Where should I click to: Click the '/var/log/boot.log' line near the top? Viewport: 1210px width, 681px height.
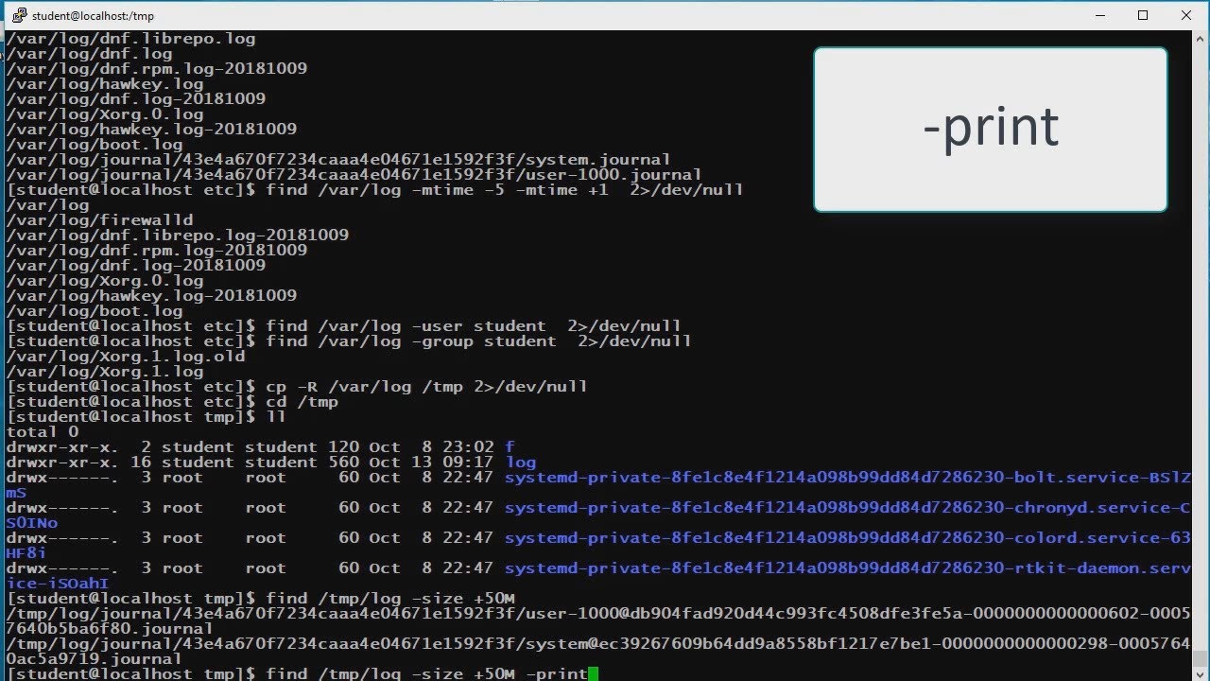(95, 145)
